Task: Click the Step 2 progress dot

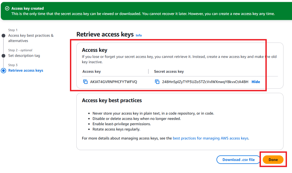Action: pos(3,56)
